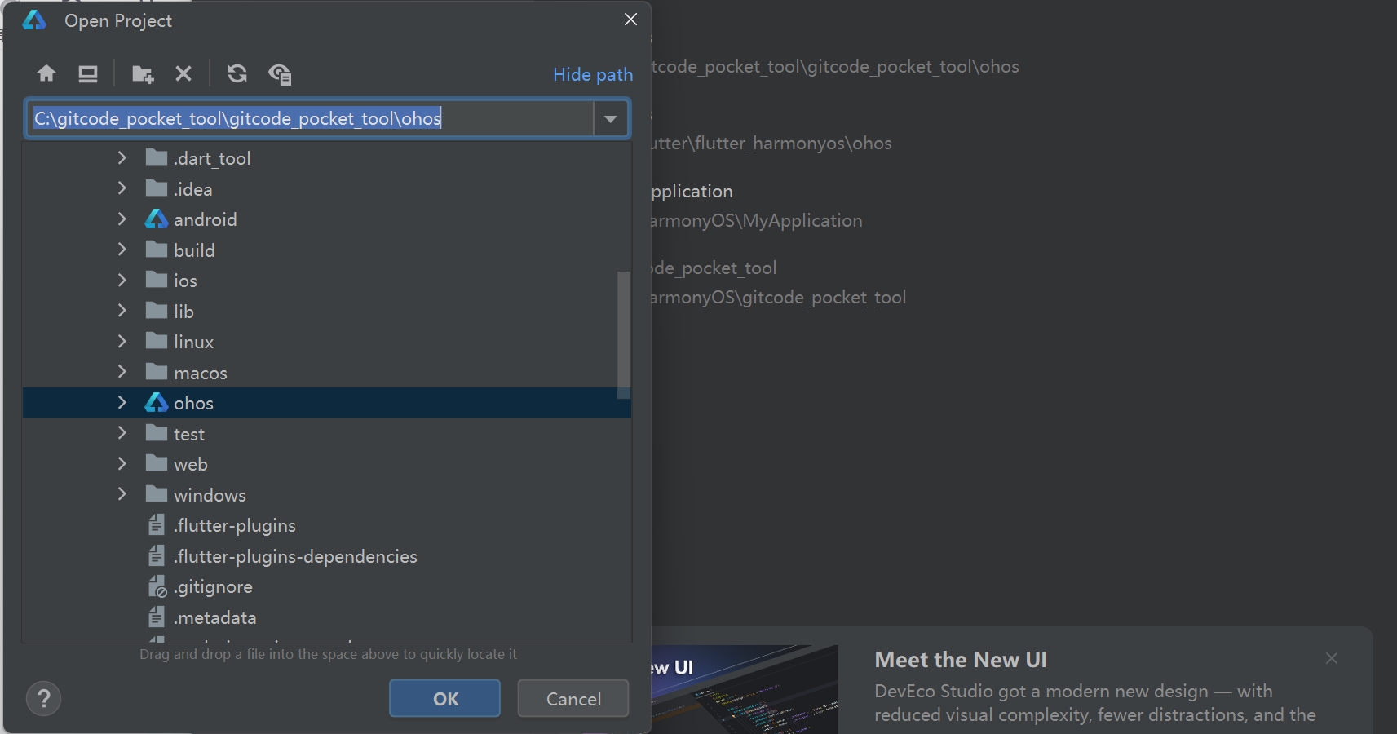Screen dimensions: 1397x734
Task: Select the lib tree row
Action: [327, 311]
